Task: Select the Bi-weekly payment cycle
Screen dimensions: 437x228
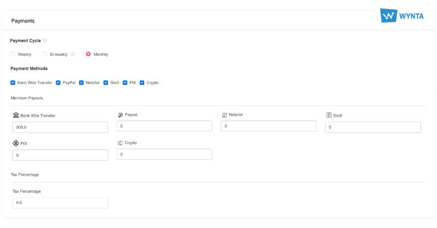Action: point(45,54)
